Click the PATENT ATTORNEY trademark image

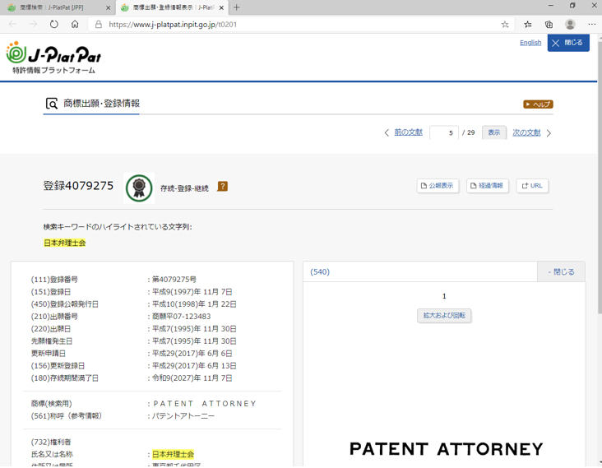(446, 449)
